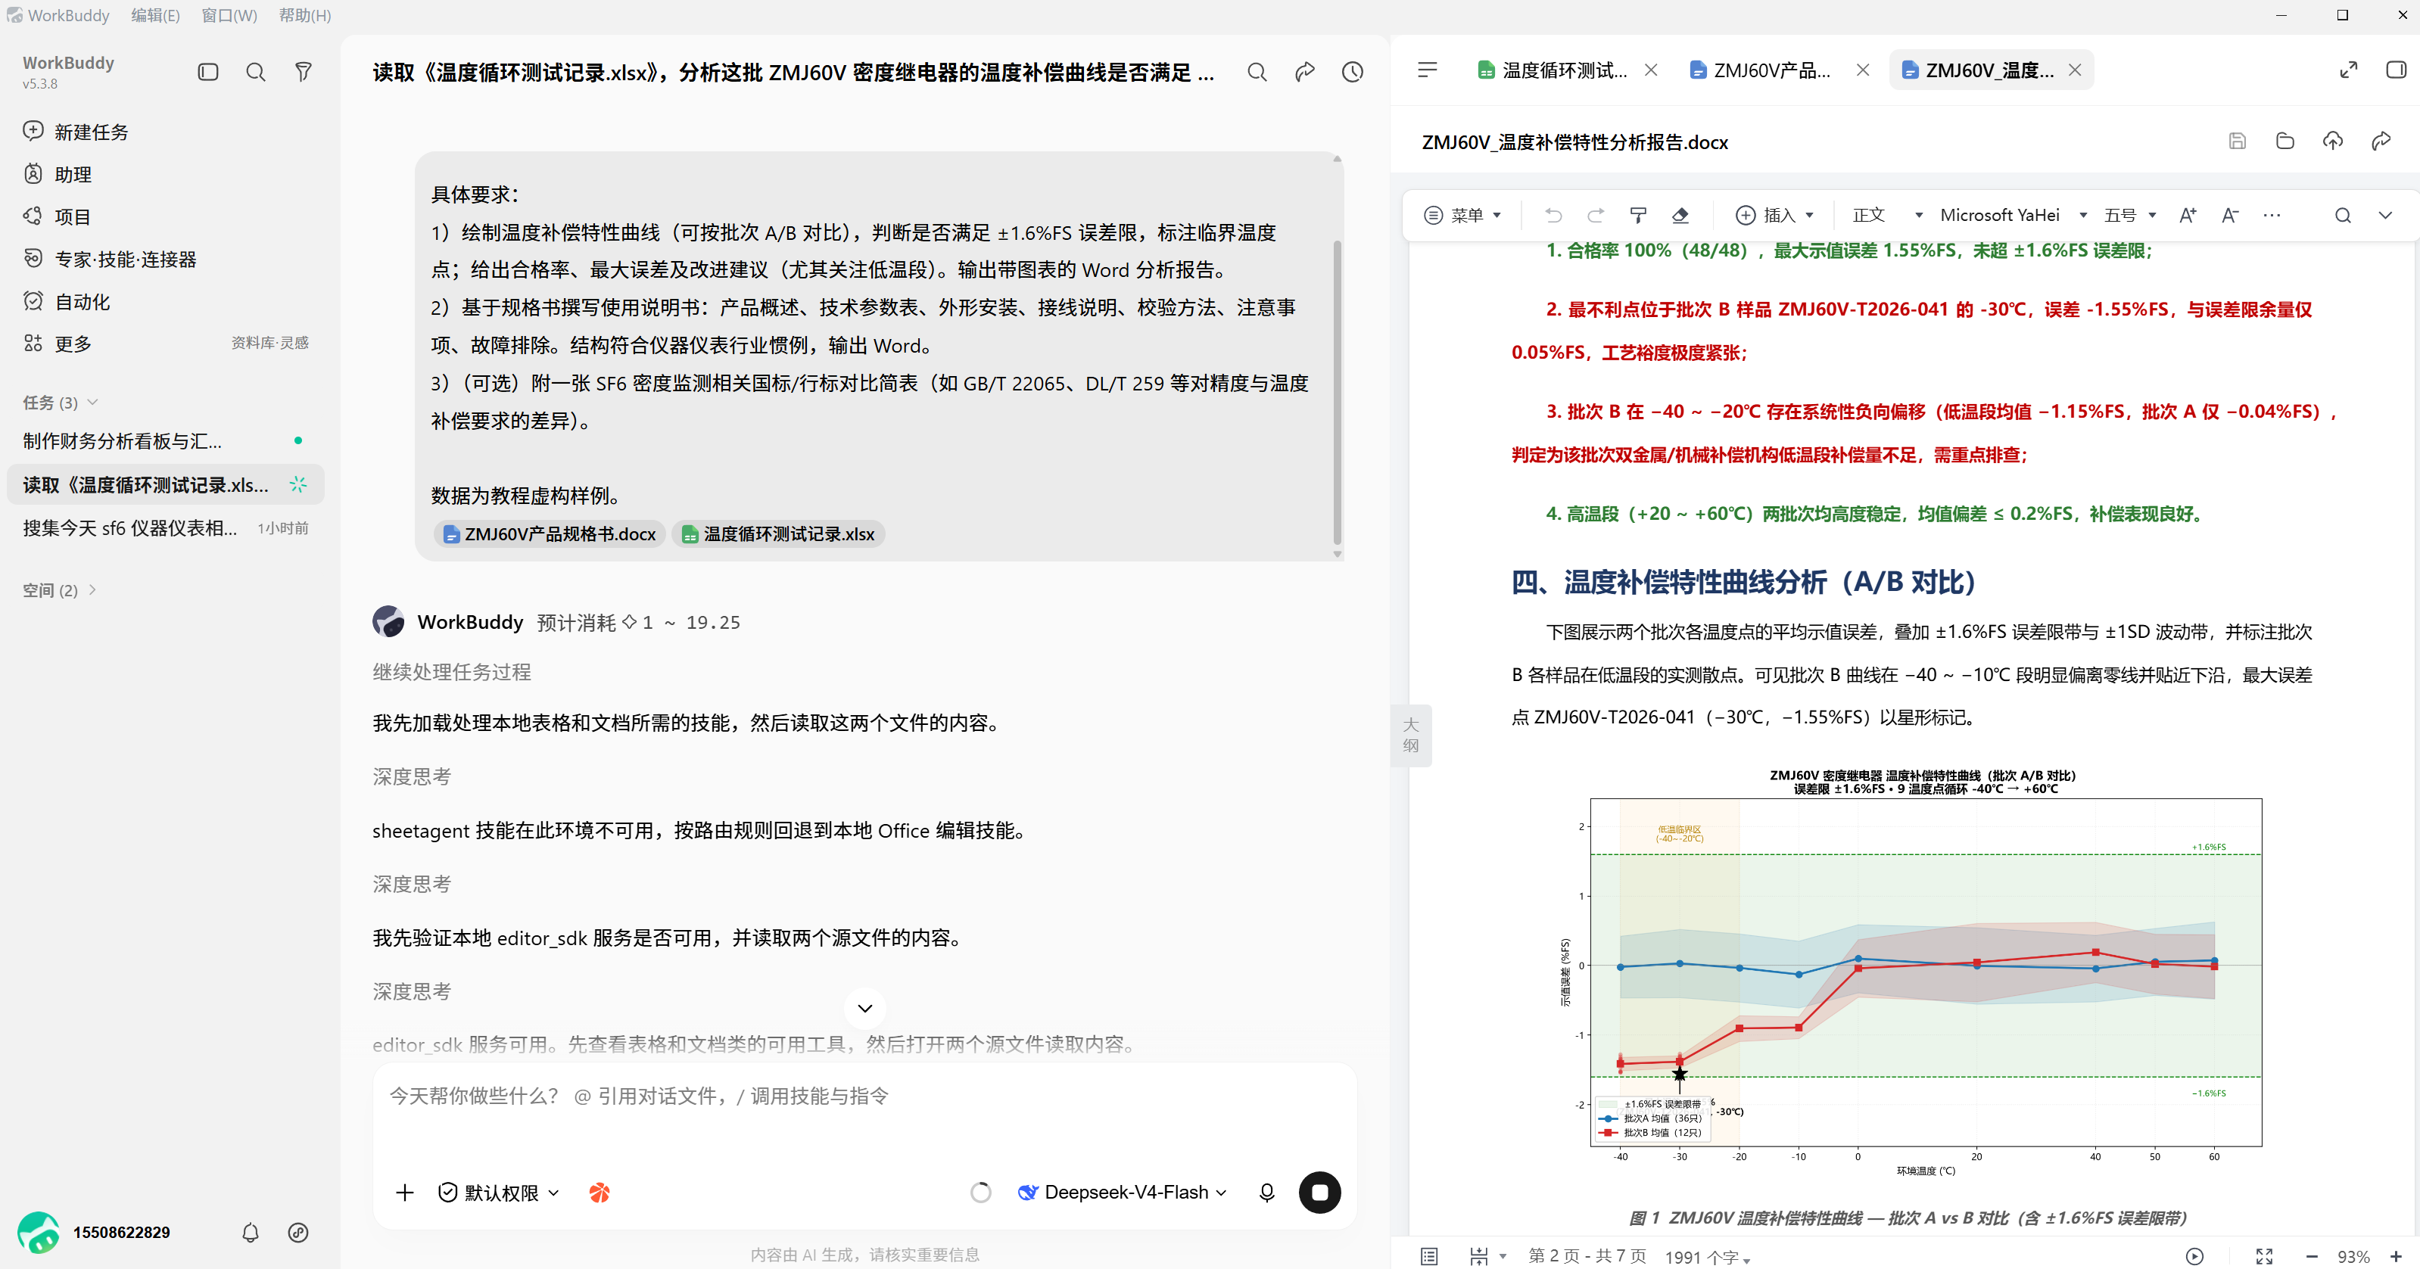Open file folder icon in document header
The width and height of the screenshot is (2420, 1269).
click(x=2285, y=141)
